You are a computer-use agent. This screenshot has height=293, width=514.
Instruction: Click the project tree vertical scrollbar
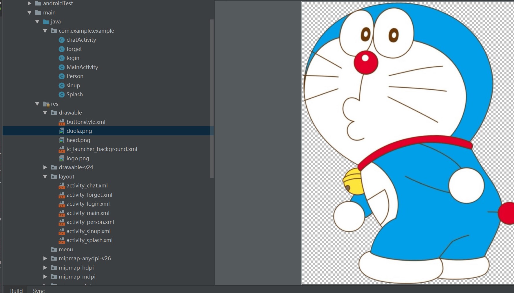click(212, 99)
